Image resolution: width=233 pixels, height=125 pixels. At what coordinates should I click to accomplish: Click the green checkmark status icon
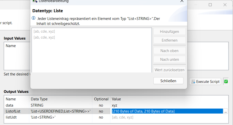(x=226, y=81)
